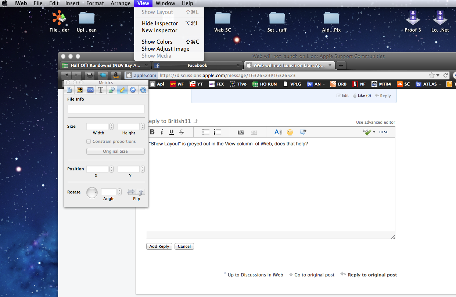Viewport: 456px width, 297px height.
Task: Open the Proof 3 desktop item
Action: [413, 21]
